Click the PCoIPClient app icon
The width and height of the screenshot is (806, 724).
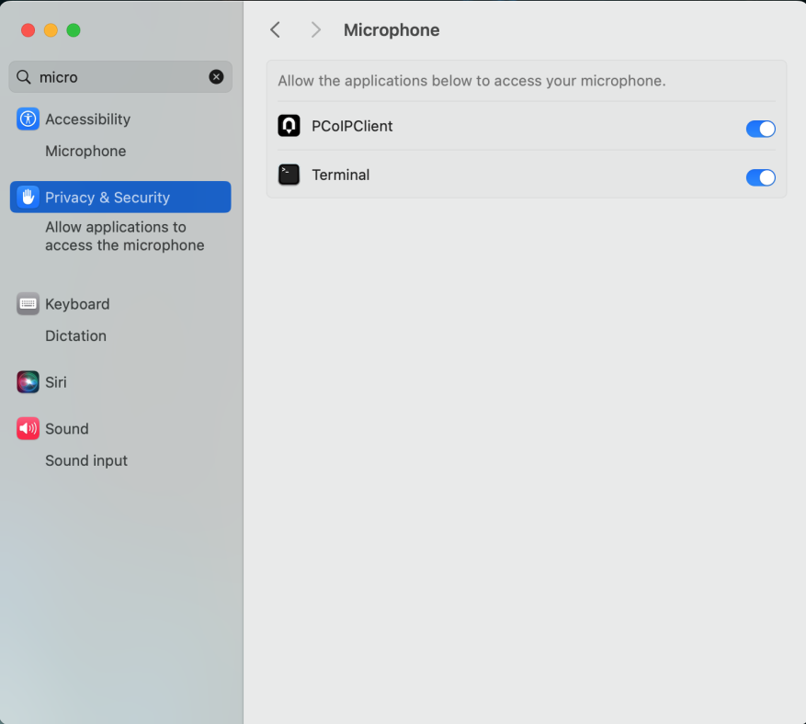(x=289, y=126)
